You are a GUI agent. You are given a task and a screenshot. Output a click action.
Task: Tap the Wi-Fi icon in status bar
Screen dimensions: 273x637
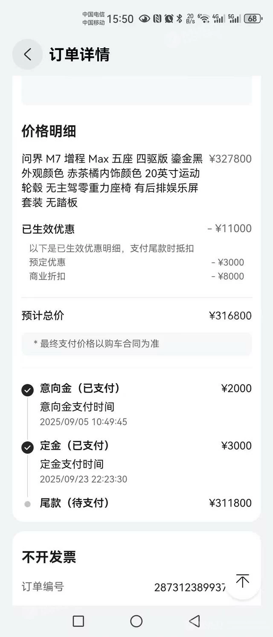pyautogui.click(x=205, y=18)
